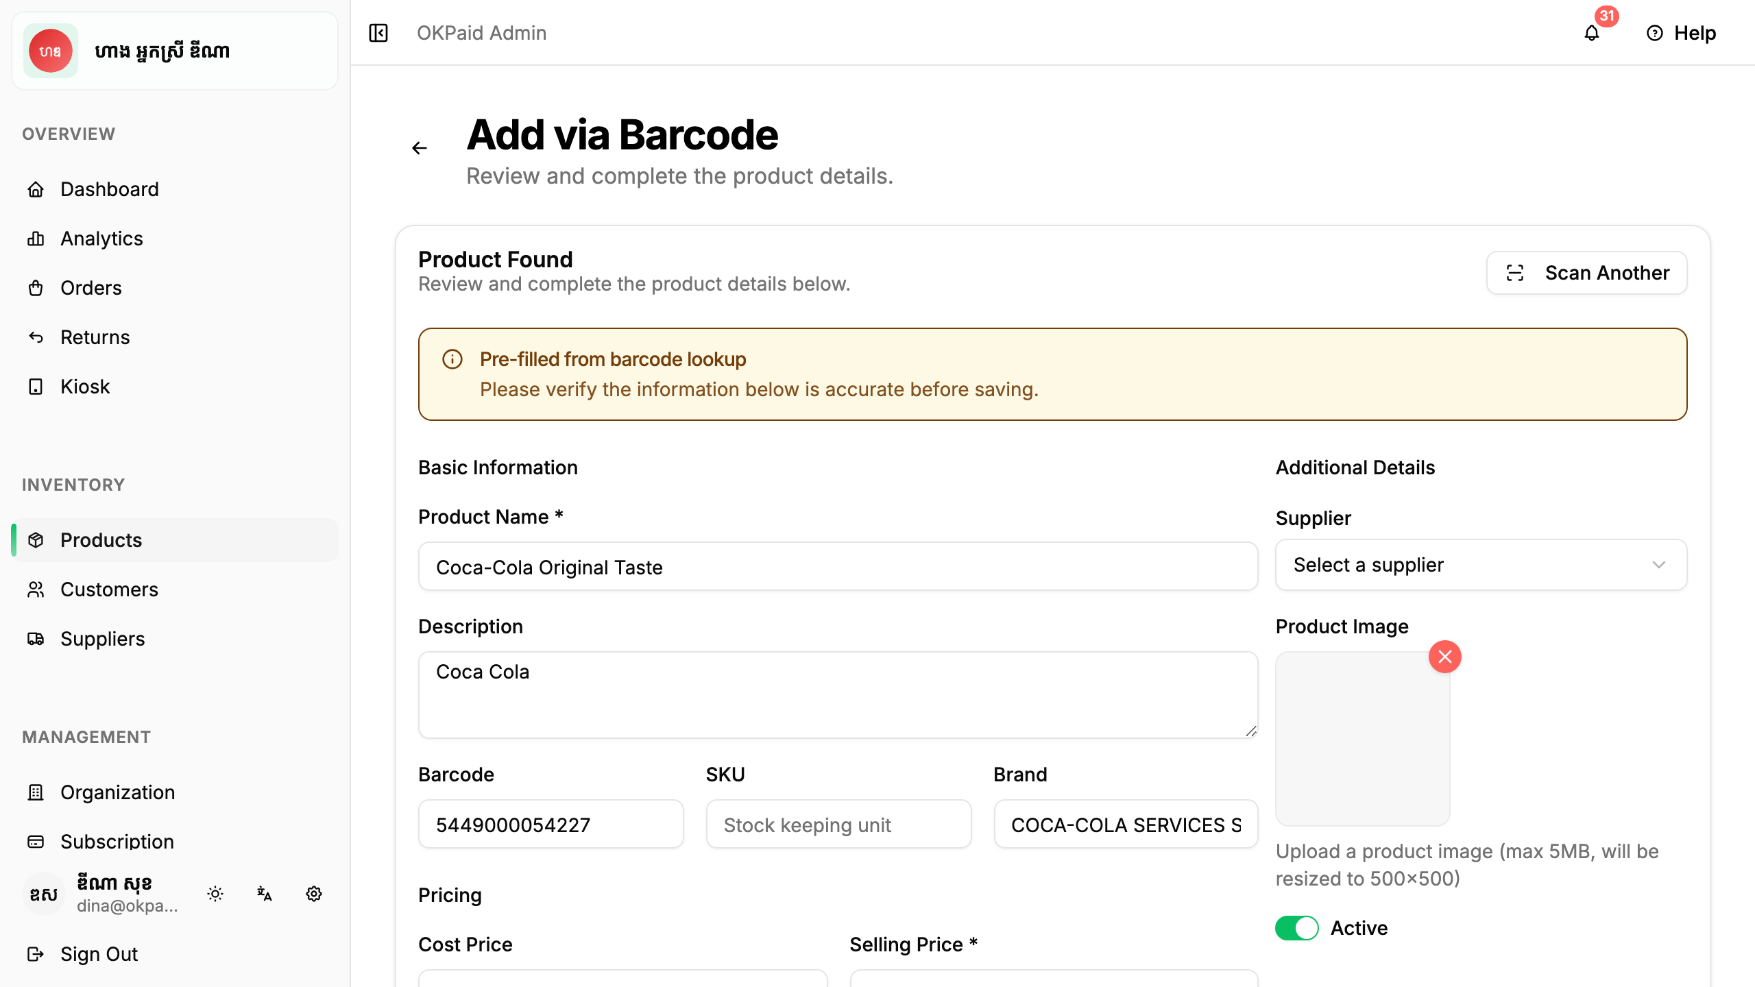Click the Customers people icon
The width and height of the screenshot is (1755, 987).
coord(36,589)
